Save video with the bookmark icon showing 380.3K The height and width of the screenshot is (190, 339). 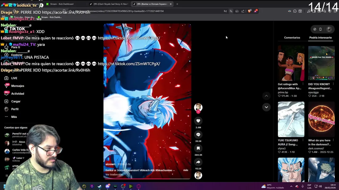pos(198,148)
